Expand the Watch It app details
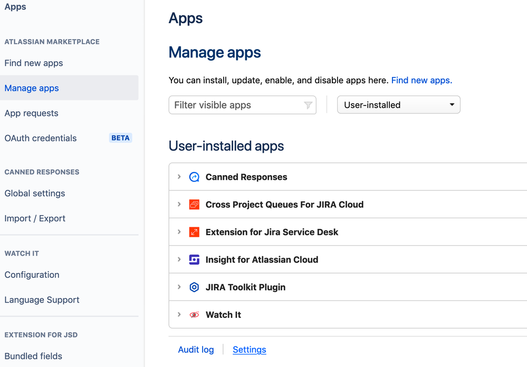Screen dimensions: 527x367 (179, 315)
